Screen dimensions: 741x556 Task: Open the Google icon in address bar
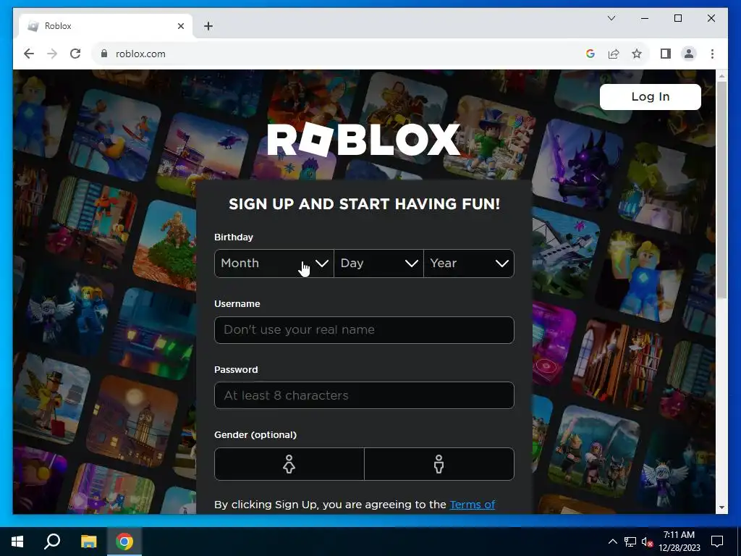590,54
